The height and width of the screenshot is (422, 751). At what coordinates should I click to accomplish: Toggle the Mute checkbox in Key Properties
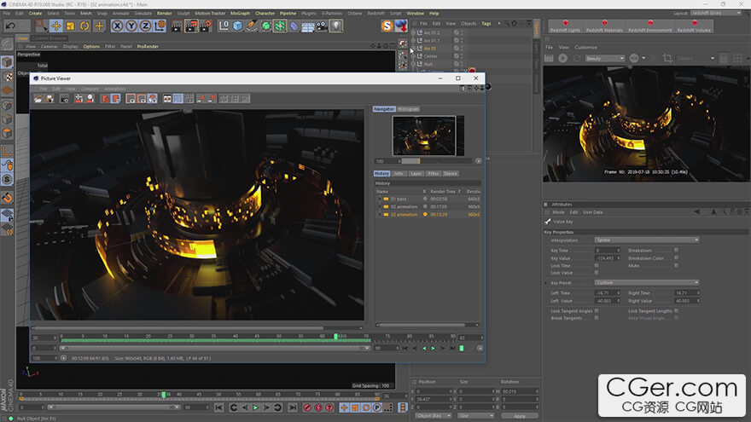tap(677, 266)
